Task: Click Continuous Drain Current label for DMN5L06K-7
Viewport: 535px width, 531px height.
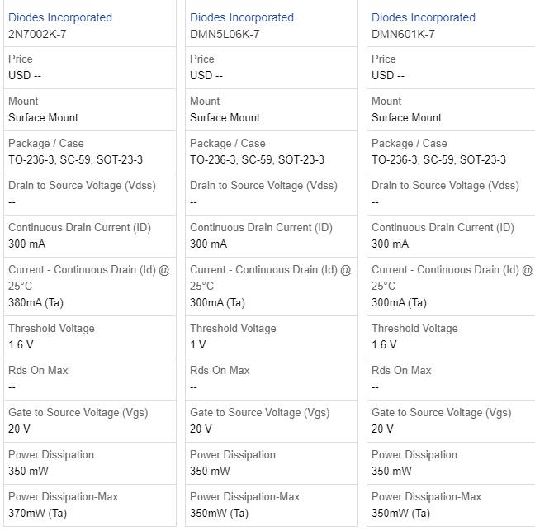Action: (261, 227)
